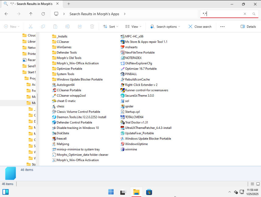
Task: Select the Startup.cpl file
Action: pos(130,112)
